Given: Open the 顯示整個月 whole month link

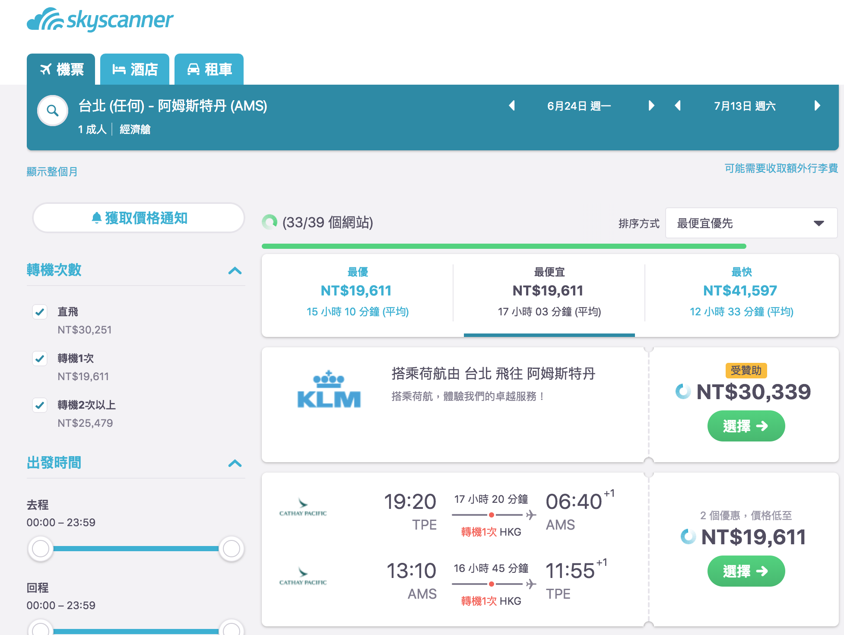Looking at the screenshot, I should click(52, 171).
